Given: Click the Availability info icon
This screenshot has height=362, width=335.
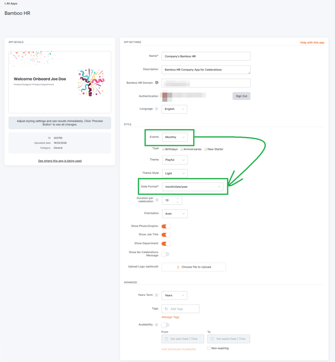Looking at the screenshot, I should [x=157, y=324].
